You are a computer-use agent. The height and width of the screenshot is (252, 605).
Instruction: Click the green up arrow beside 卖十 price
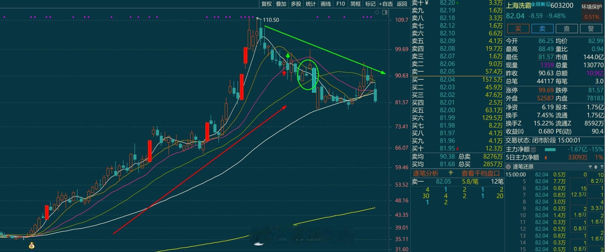(457, 3)
